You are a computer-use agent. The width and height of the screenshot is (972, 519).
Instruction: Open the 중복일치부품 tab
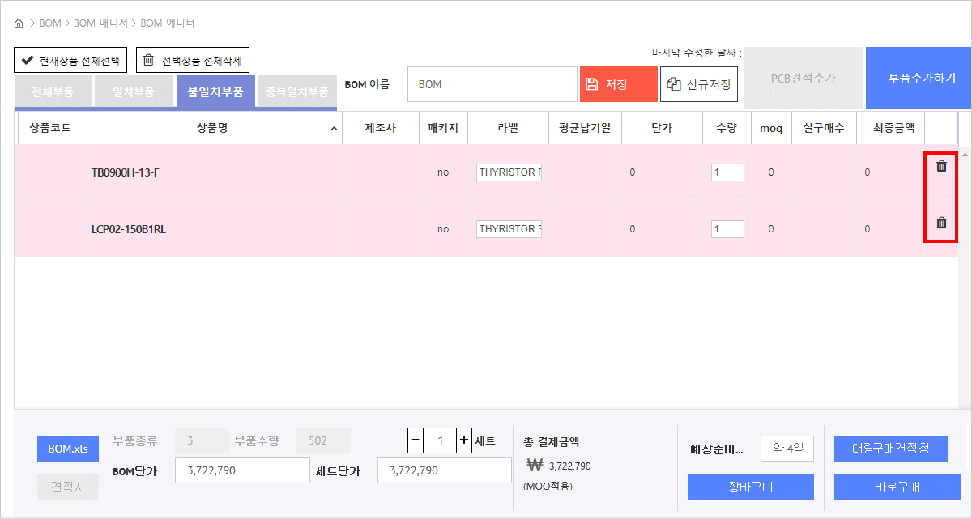pos(297,92)
